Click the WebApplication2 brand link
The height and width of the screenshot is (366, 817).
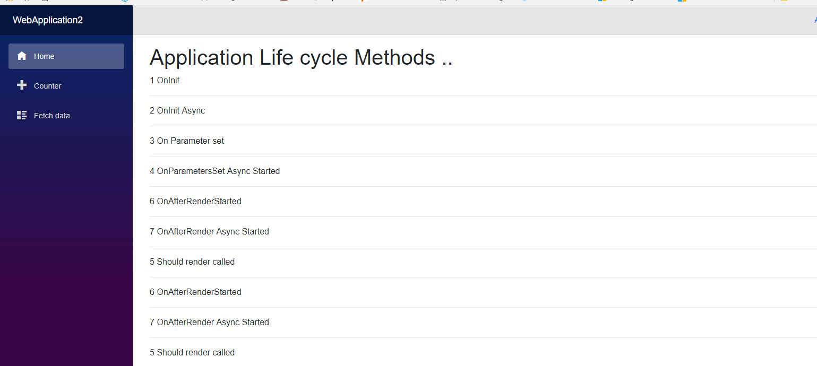point(48,20)
